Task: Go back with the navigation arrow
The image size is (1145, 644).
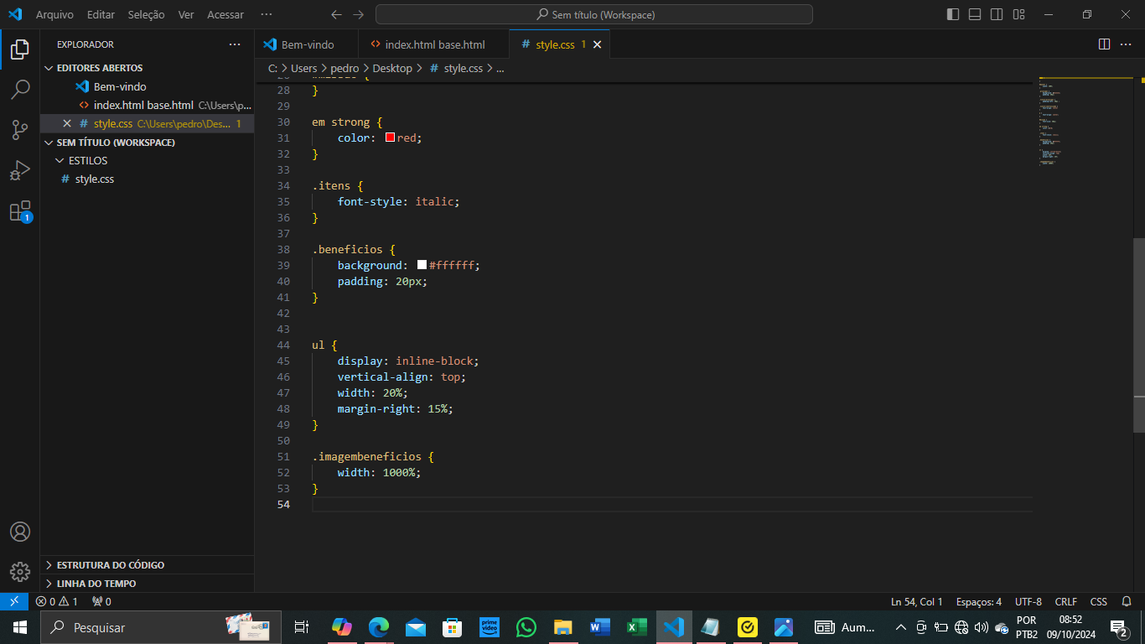Action: pyautogui.click(x=337, y=14)
